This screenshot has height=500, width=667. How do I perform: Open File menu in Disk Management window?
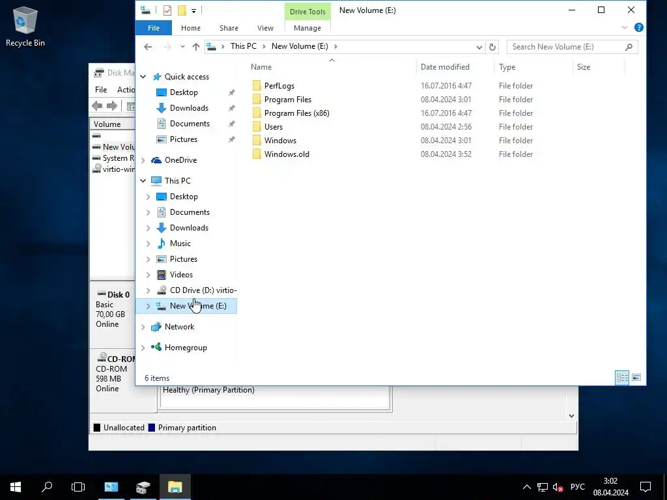coord(101,90)
